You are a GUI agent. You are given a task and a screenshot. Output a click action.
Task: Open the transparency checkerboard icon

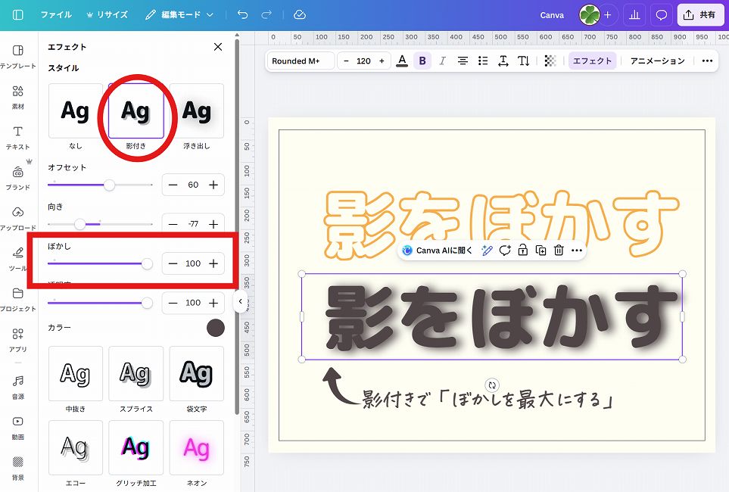(550, 61)
